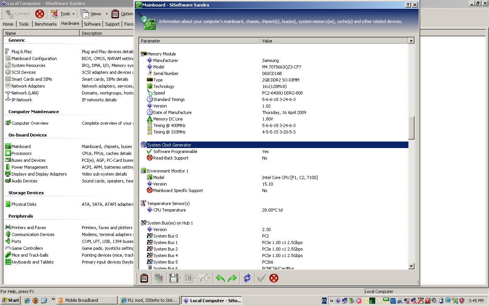This screenshot has width=489, height=306.
Task: Select the SCSI Devices module
Action: pyautogui.click(x=20, y=72)
